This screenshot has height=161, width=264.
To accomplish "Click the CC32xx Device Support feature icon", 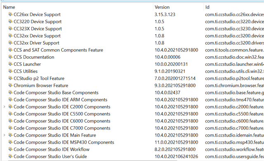I will [x=10, y=36].
